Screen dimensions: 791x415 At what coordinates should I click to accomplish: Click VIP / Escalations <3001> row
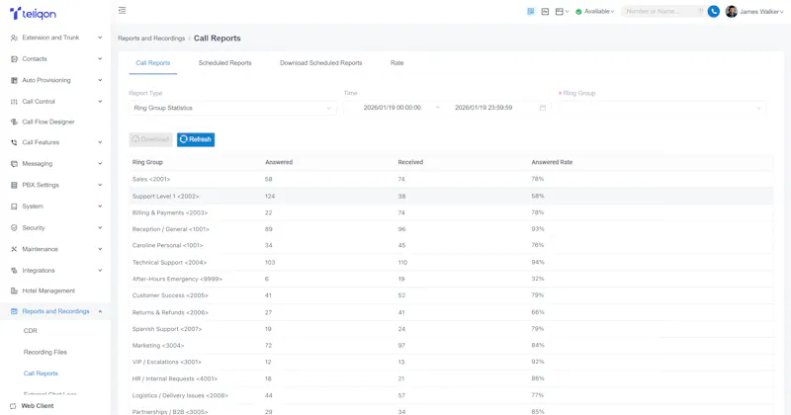click(x=451, y=362)
